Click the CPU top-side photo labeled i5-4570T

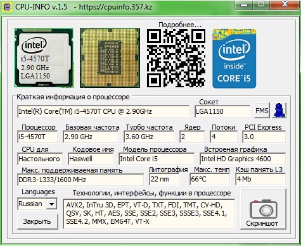[x=44, y=58]
